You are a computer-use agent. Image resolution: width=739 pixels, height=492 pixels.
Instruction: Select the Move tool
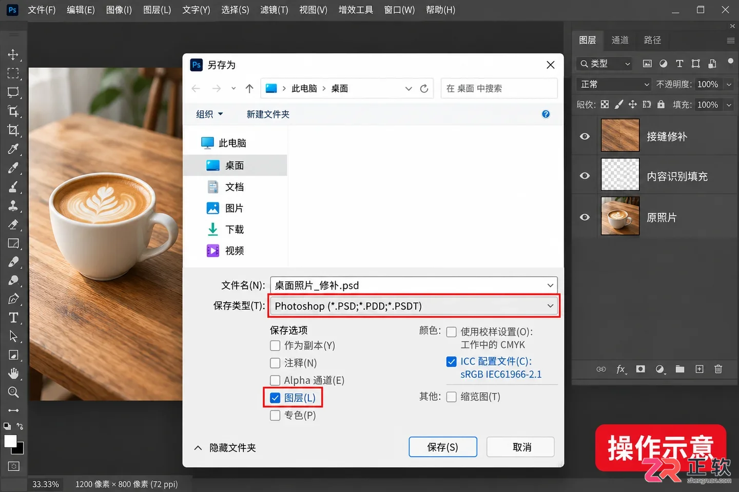coord(13,54)
